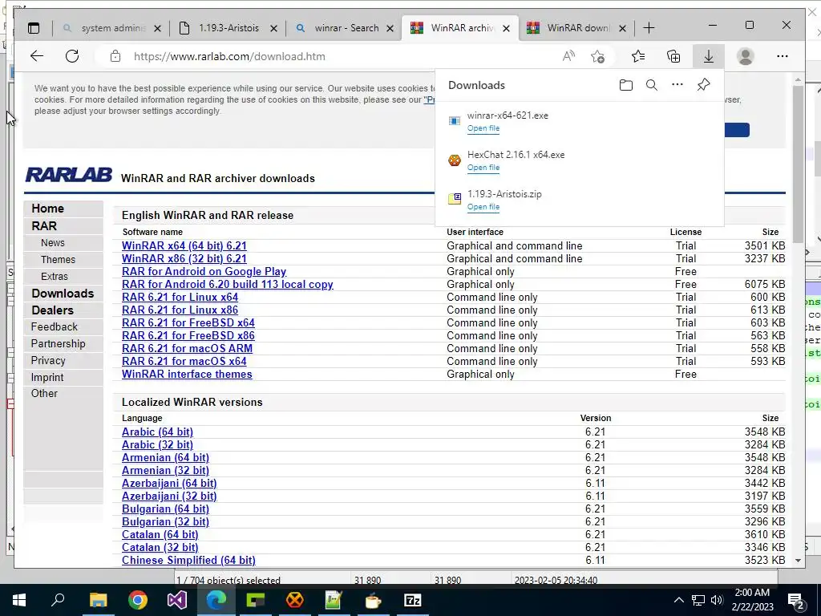
Task: Open the tab actions menu icon
Action: coord(34,28)
